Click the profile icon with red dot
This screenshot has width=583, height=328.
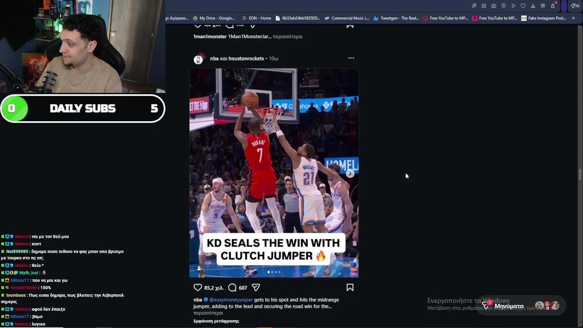click(553, 5)
